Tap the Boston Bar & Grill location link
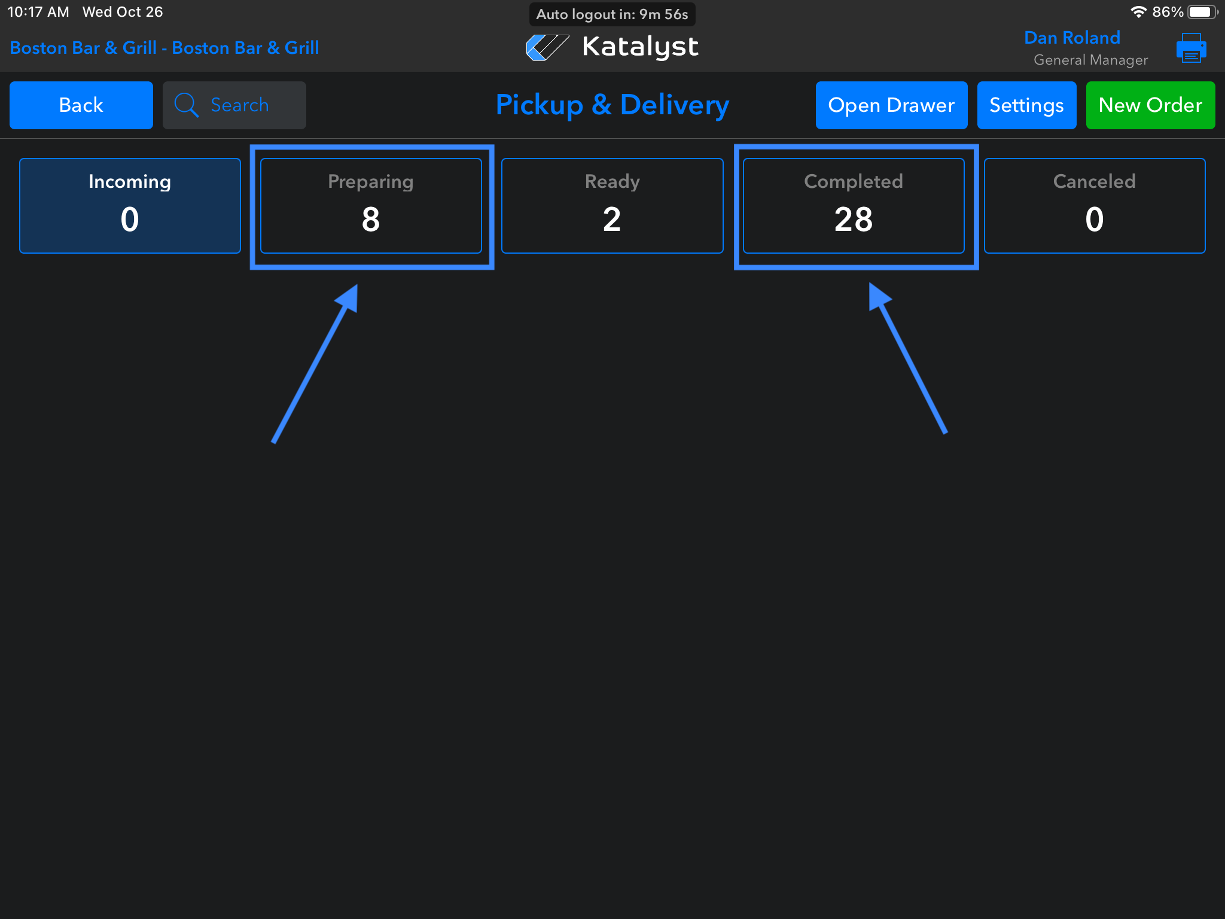The image size is (1225, 919). point(164,48)
